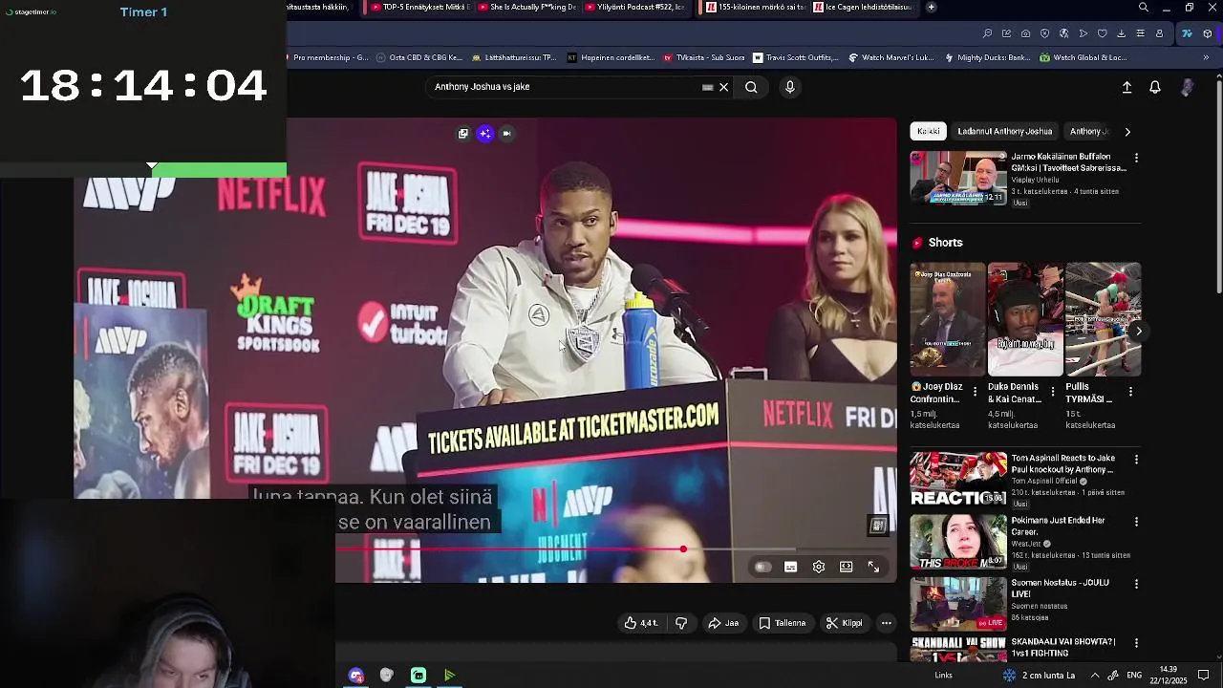Toggle subtitles in the video player
The image size is (1223, 688).
click(x=790, y=567)
